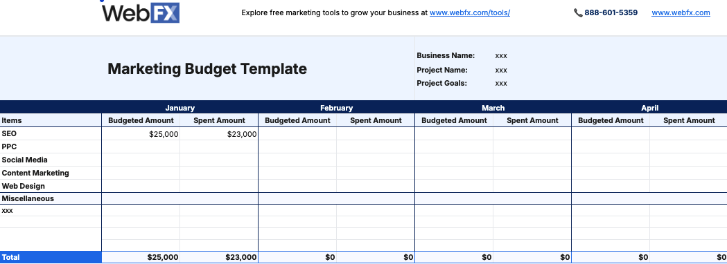This screenshot has height=264, width=727.
Task: Click the SEO $25,000 budgeted cell
Action: [x=141, y=134]
